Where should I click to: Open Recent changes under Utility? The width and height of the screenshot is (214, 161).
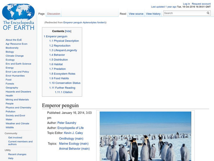click(x=17, y=154)
